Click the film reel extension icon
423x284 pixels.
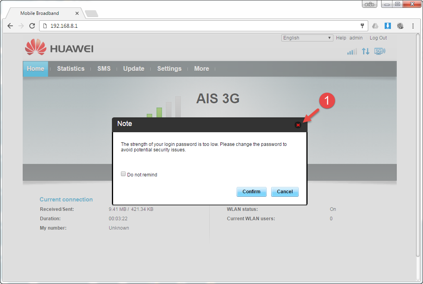[400, 26]
